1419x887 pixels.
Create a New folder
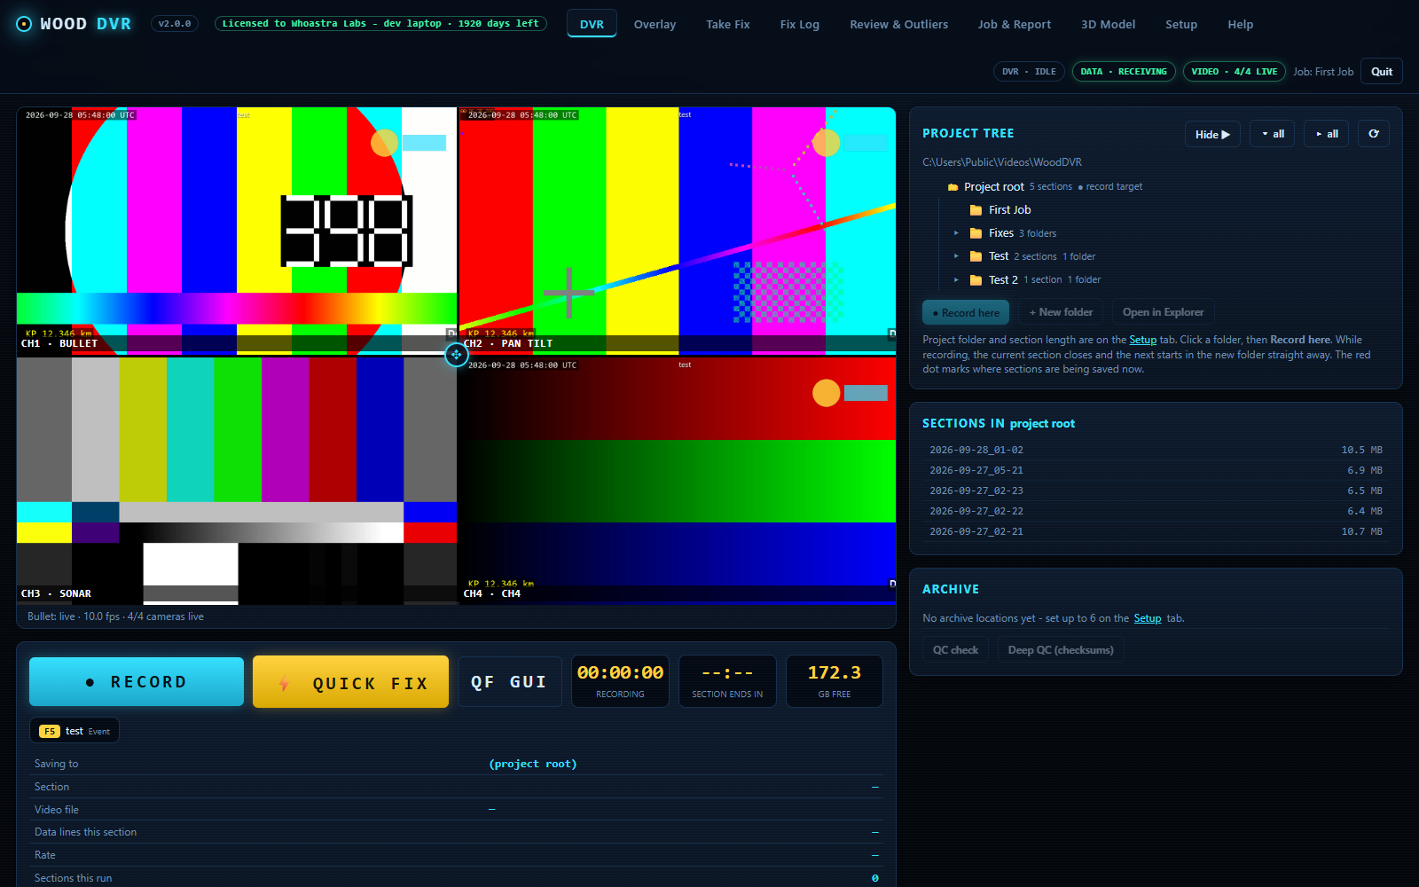pyautogui.click(x=1061, y=312)
